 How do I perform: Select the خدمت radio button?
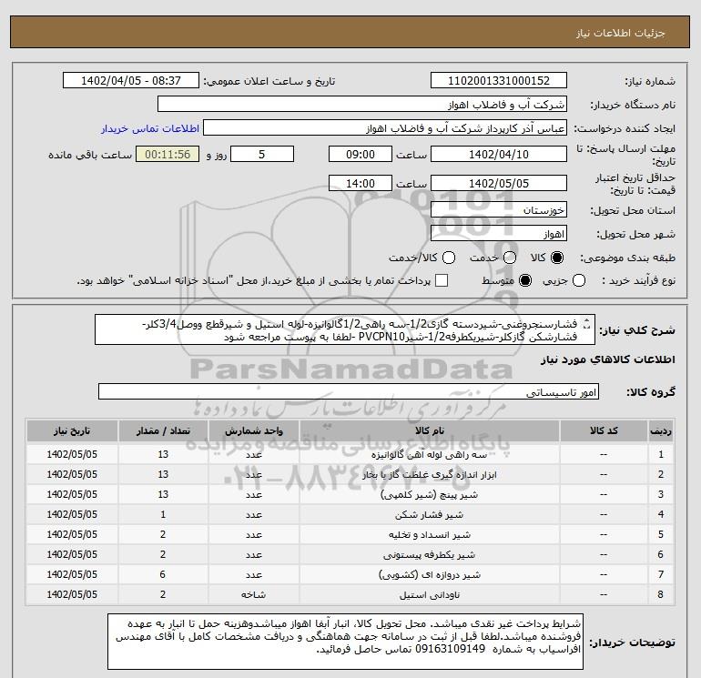tap(510, 258)
